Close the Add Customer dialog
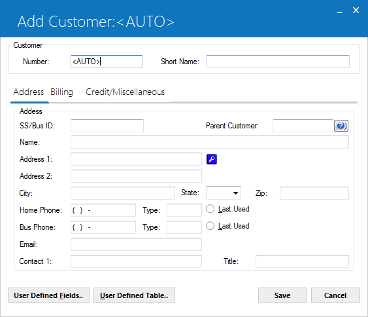 point(356,10)
